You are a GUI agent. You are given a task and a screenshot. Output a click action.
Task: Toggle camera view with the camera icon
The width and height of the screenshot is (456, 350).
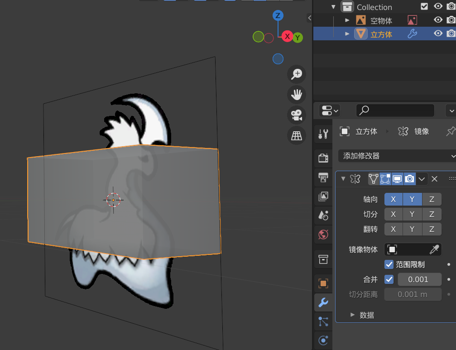pyautogui.click(x=296, y=115)
